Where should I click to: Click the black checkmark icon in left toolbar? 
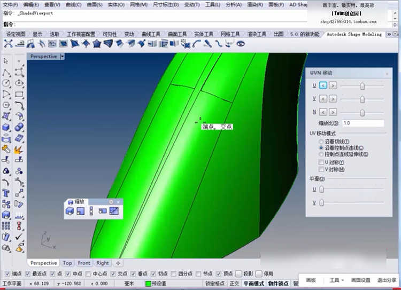[19, 237]
